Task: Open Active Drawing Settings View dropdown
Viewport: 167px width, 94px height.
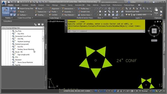Action: 23,28
